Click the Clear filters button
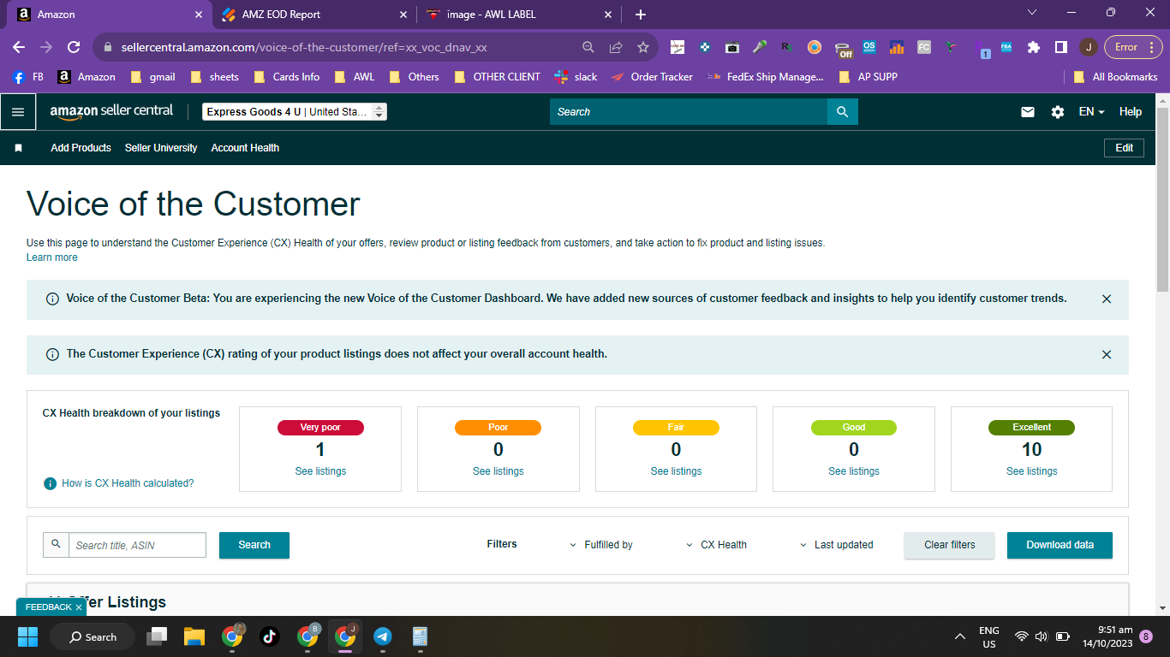 pos(950,545)
